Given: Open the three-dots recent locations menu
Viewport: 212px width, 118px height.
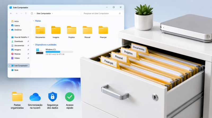Looking at the screenshot, I should point(21,14).
